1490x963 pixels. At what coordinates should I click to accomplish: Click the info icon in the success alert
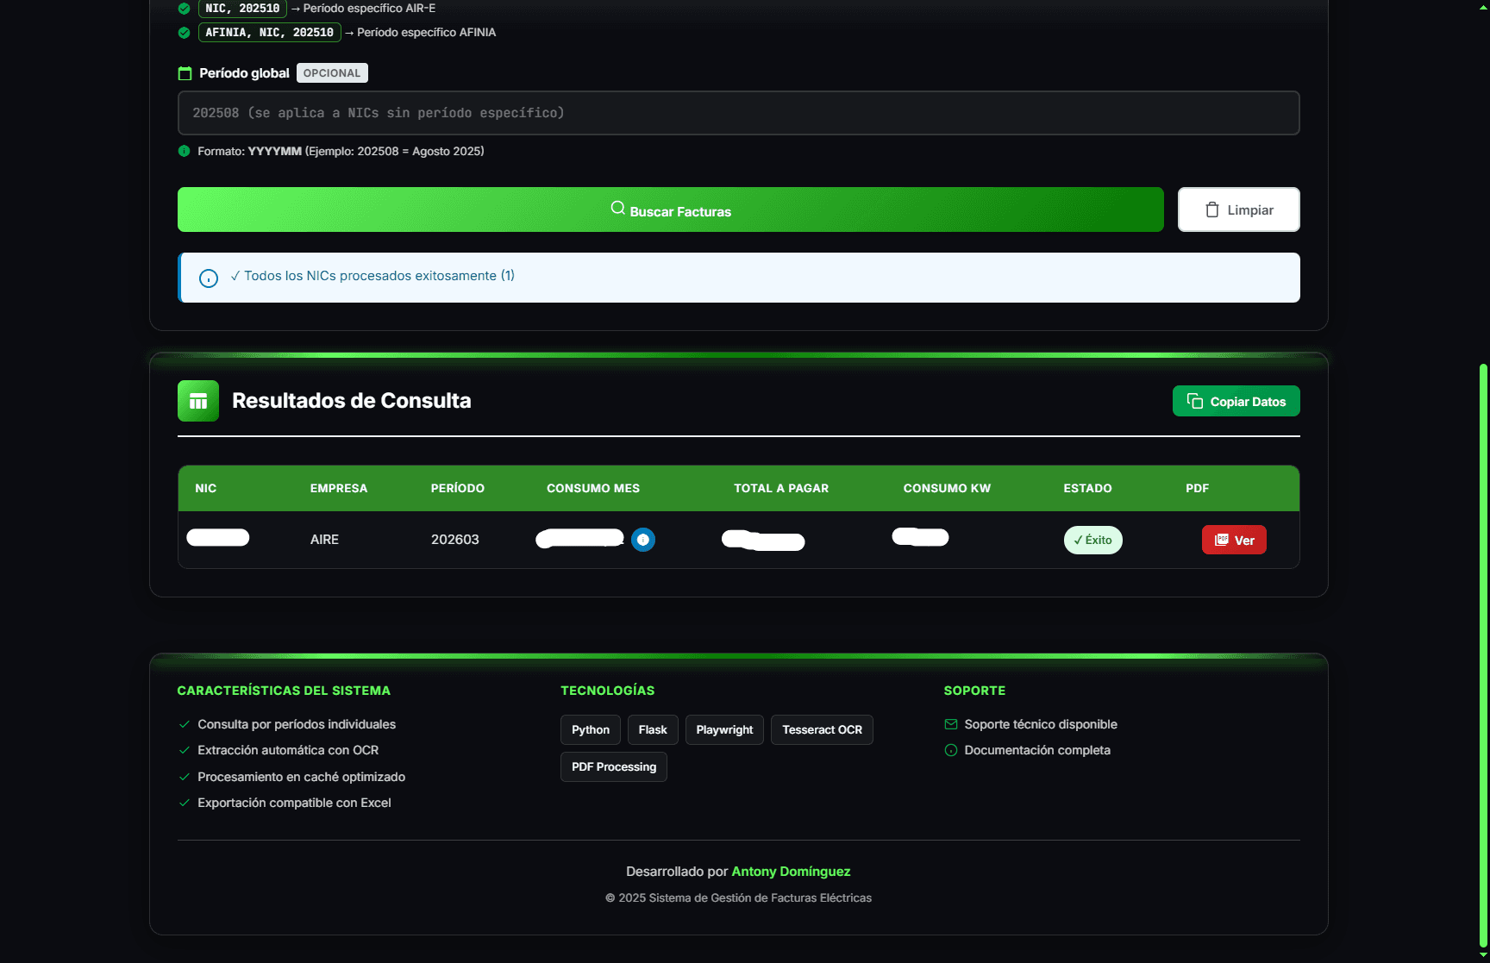pyautogui.click(x=209, y=278)
